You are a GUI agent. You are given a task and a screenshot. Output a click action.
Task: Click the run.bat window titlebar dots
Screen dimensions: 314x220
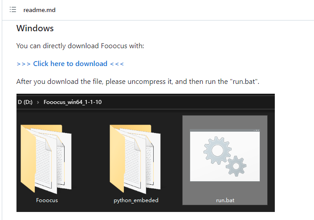pos(257,130)
